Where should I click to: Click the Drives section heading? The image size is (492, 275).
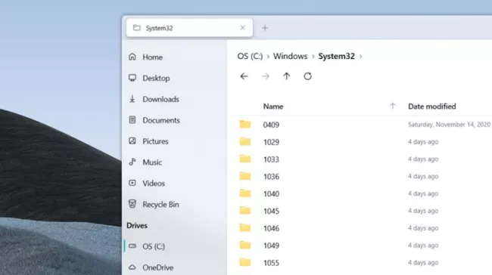pos(137,225)
